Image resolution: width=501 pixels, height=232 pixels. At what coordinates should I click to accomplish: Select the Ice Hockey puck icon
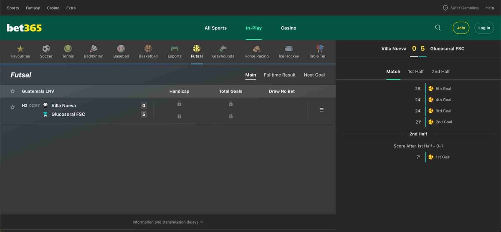pyautogui.click(x=289, y=48)
